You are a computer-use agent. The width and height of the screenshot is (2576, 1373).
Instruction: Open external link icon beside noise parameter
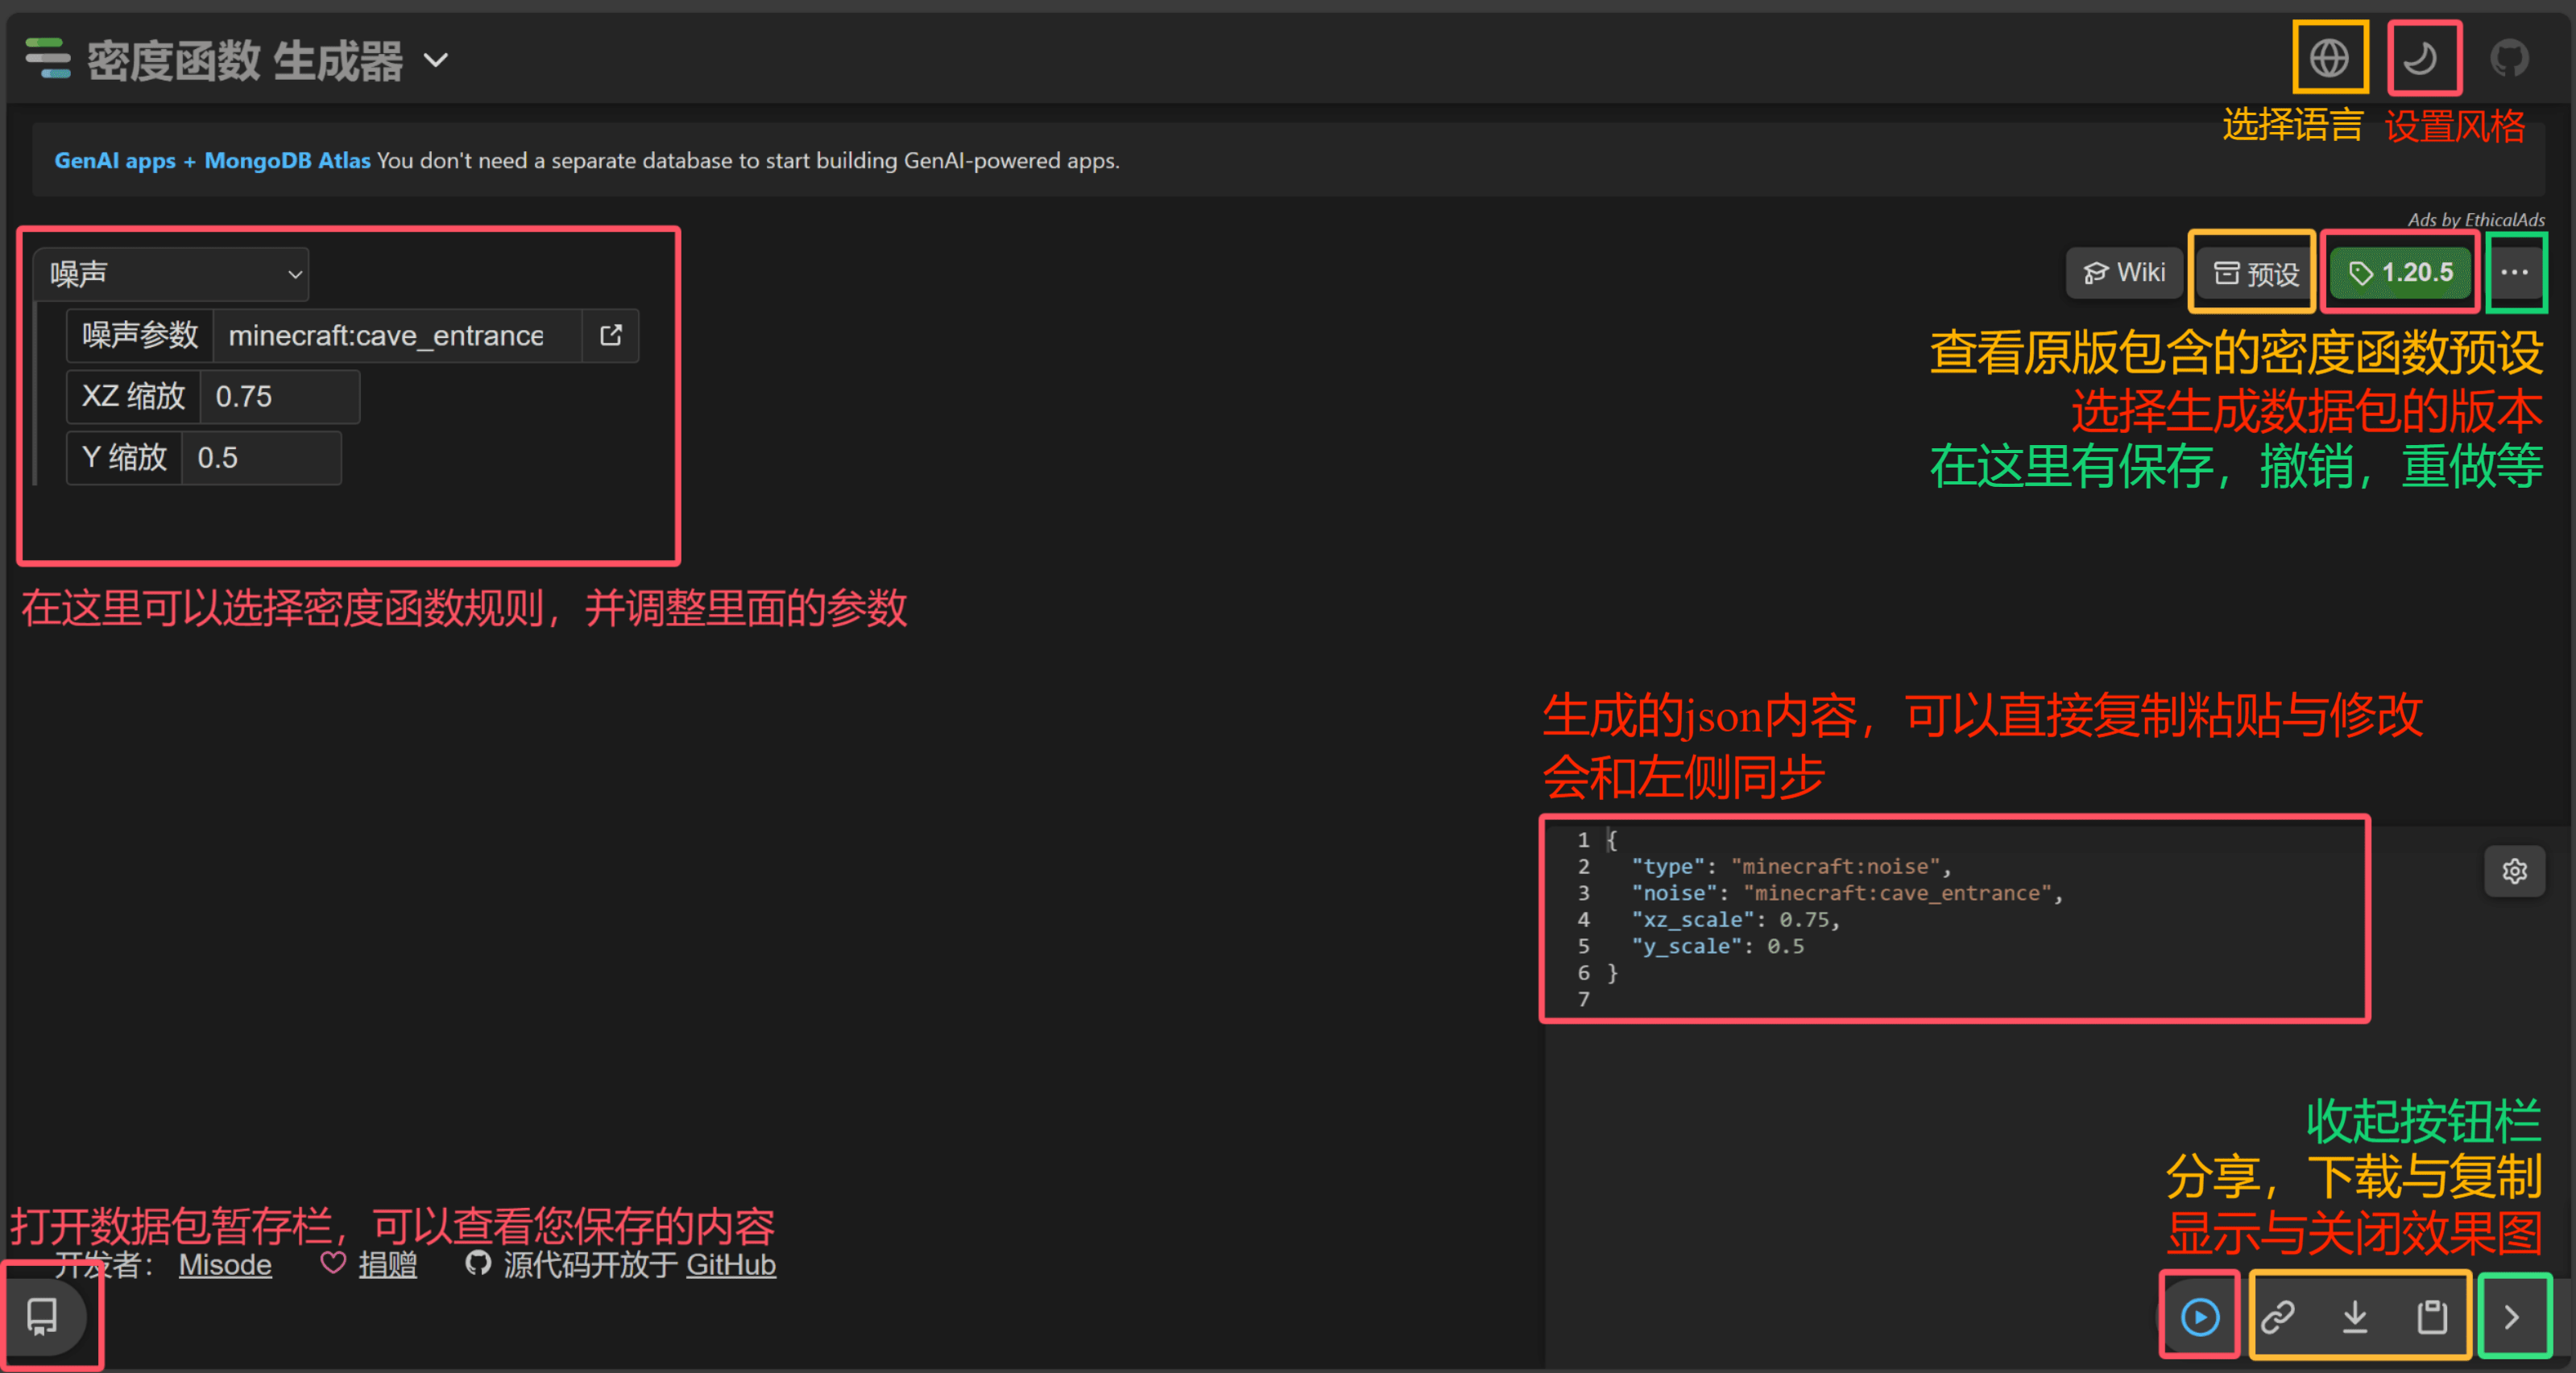click(611, 336)
